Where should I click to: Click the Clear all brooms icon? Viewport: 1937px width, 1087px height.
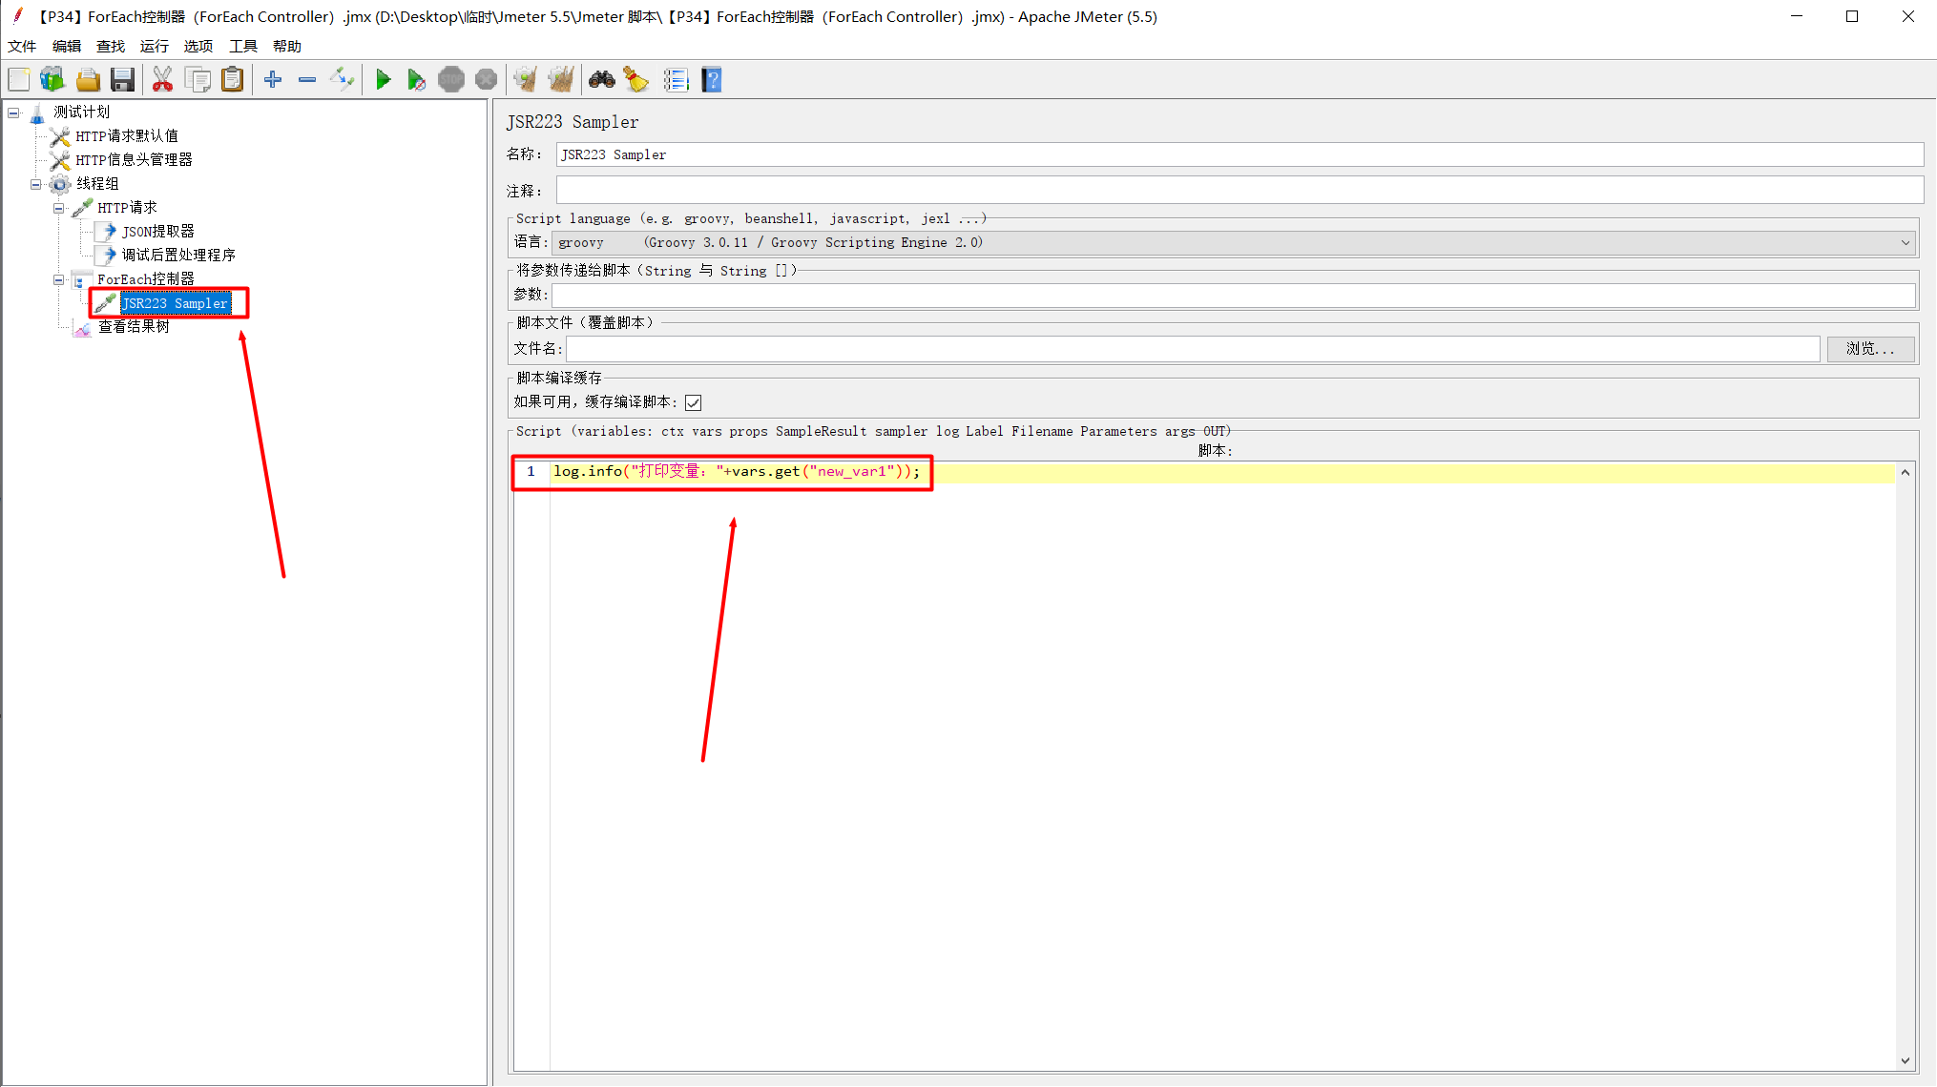click(x=561, y=80)
